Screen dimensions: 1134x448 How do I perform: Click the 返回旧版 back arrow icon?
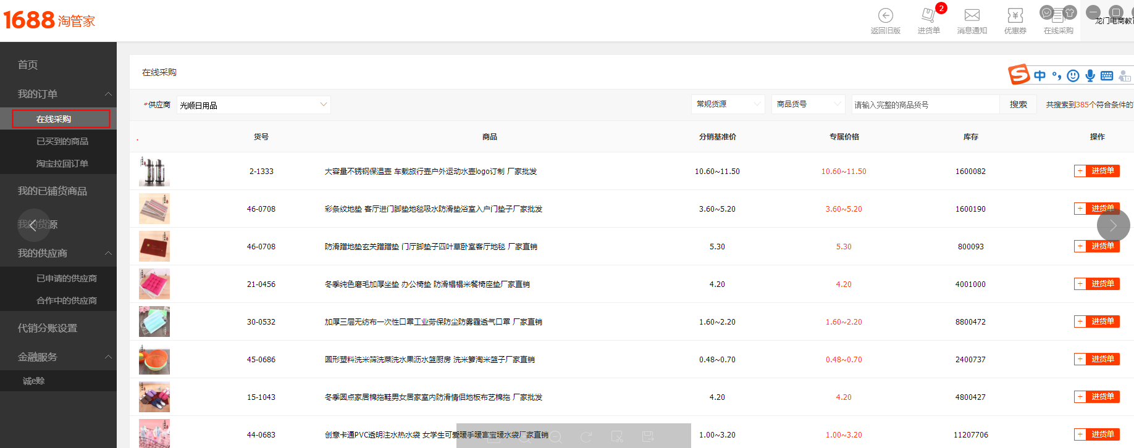click(885, 15)
